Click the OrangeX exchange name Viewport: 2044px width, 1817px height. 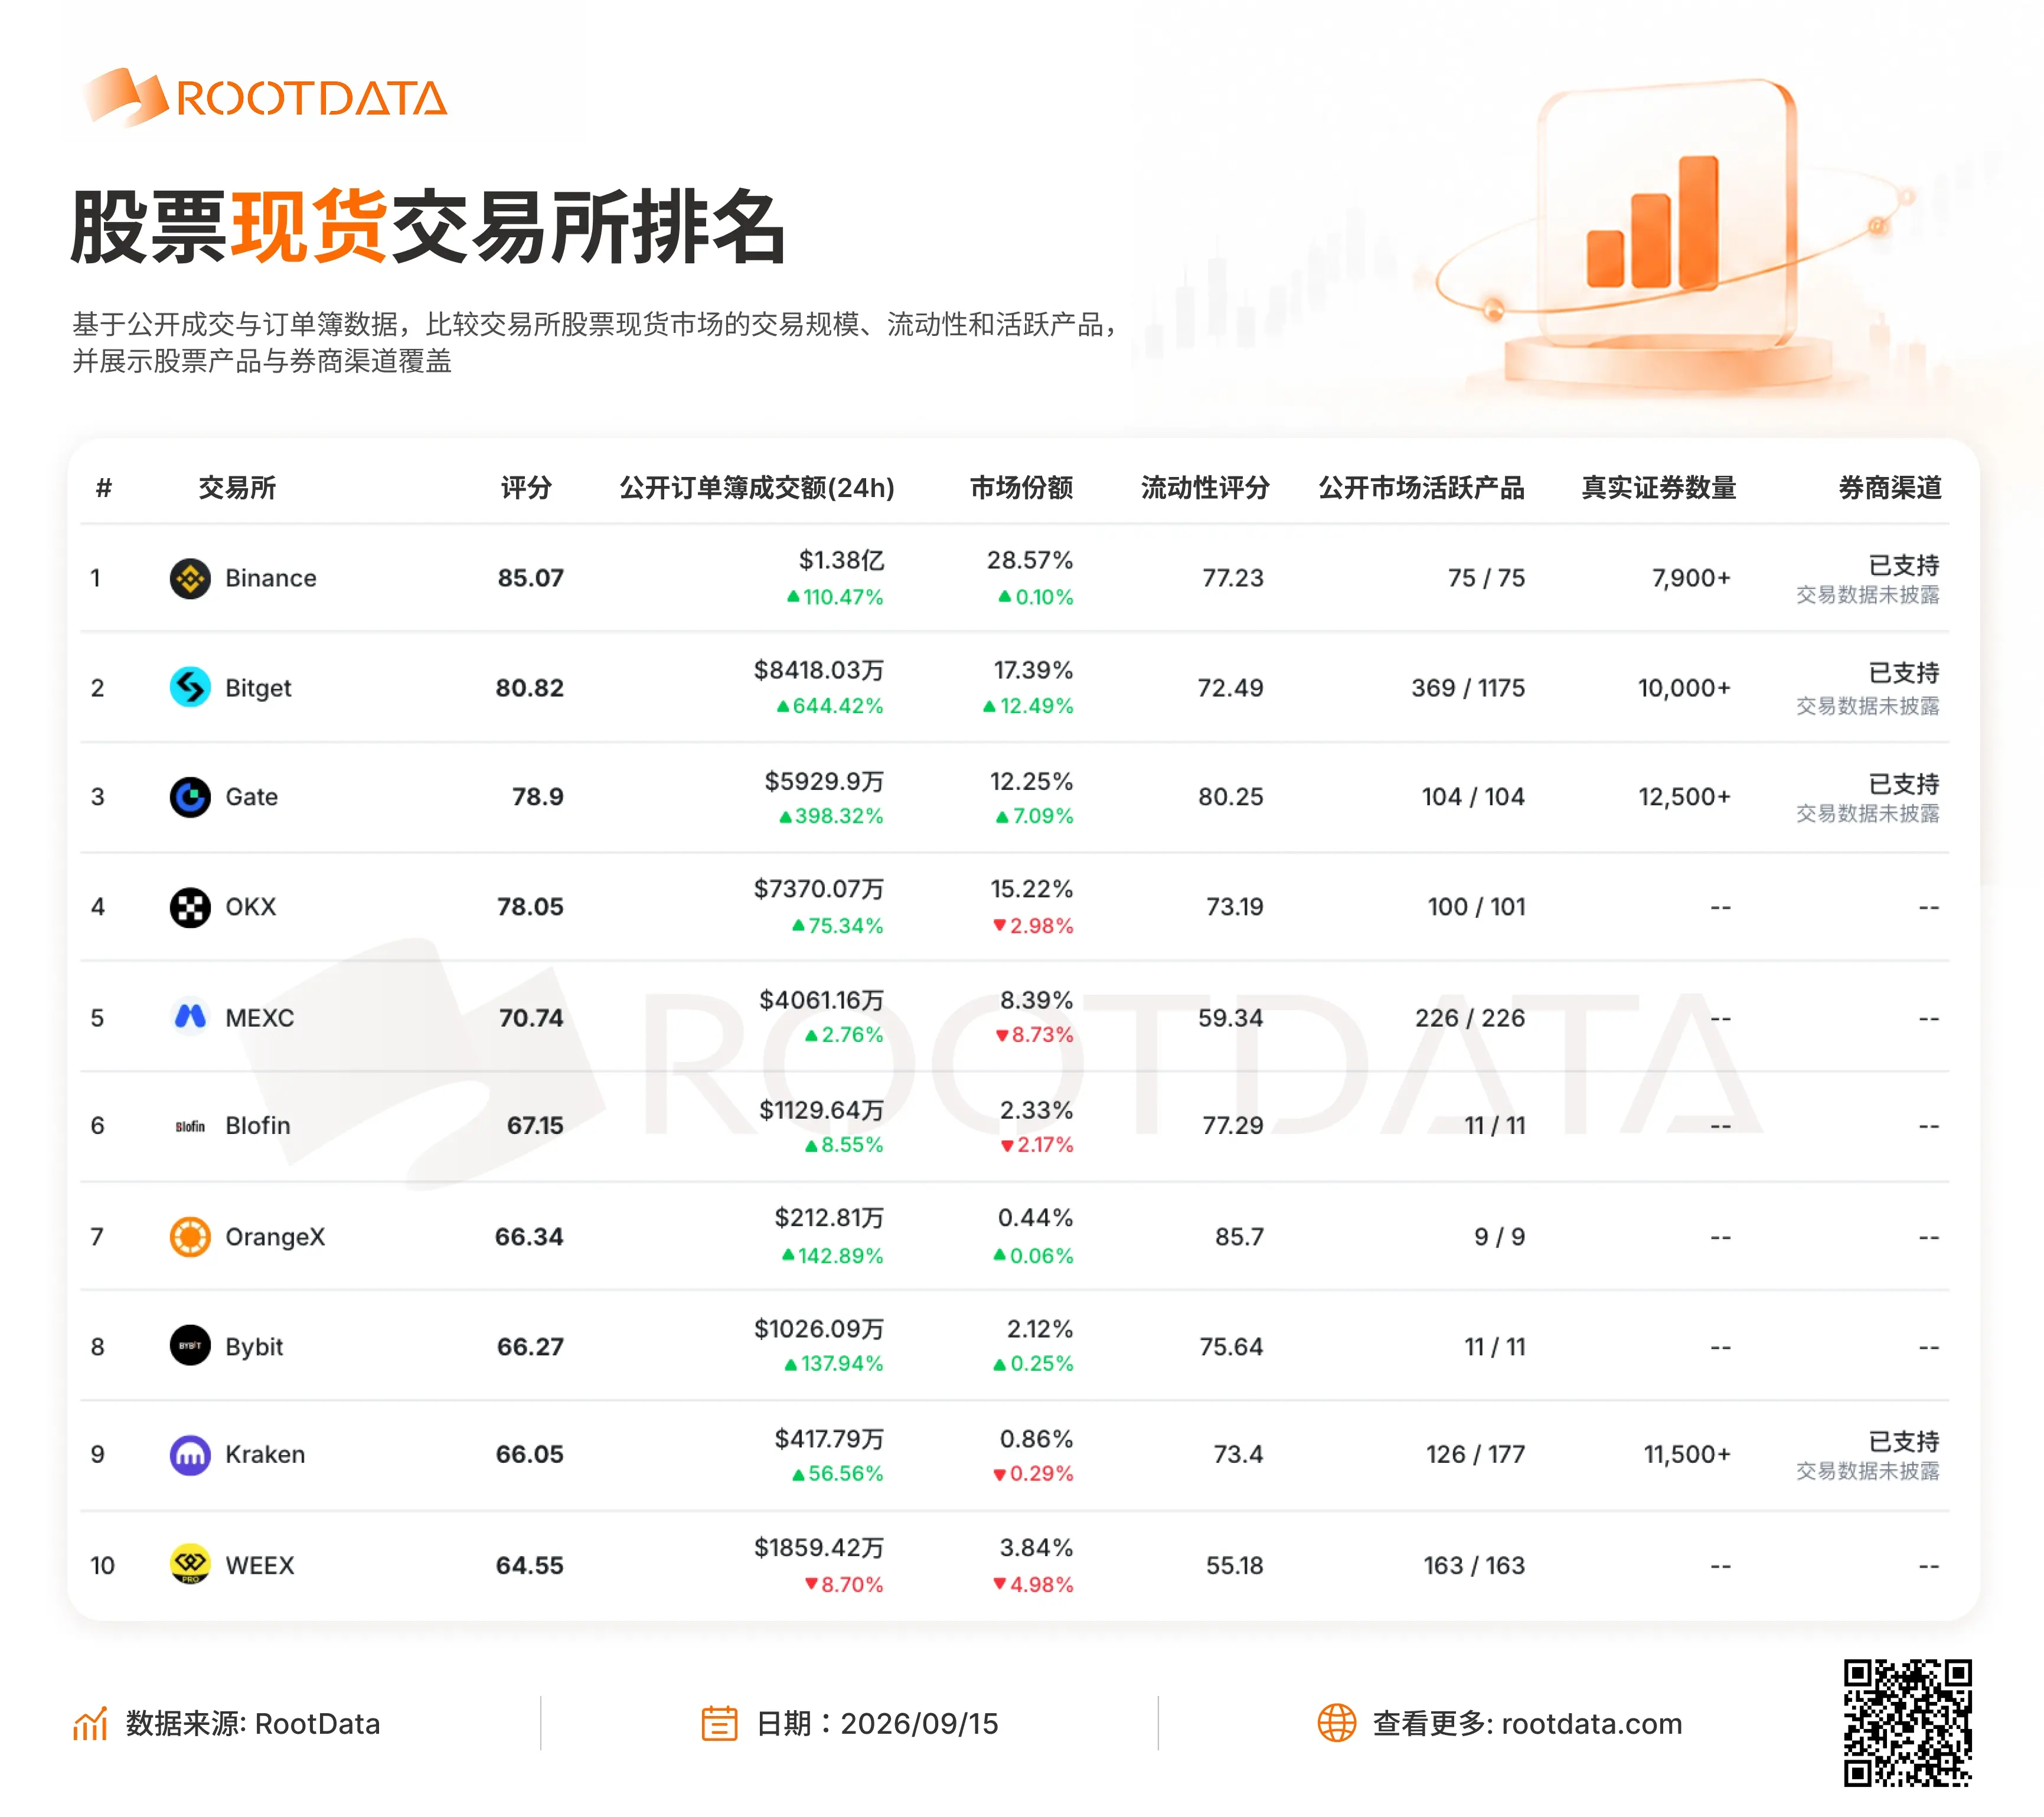pyautogui.click(x=275, y=1237)
